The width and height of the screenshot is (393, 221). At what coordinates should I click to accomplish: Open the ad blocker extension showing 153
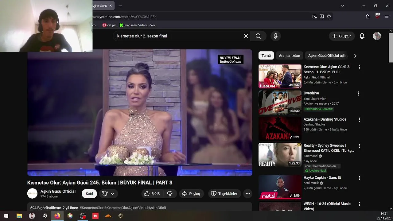[377, 16]
